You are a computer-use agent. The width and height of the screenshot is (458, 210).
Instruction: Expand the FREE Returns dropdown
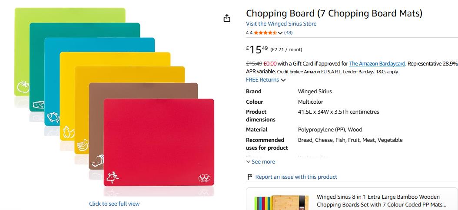[x=283, y=80]
